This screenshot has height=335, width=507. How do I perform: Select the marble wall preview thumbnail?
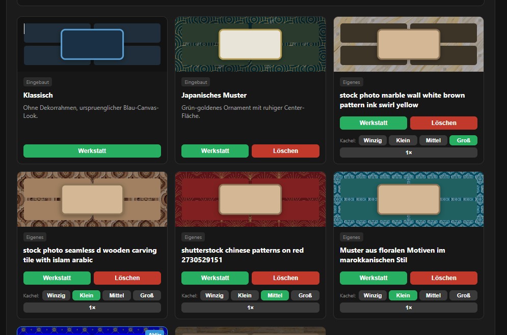coord(409,44)
